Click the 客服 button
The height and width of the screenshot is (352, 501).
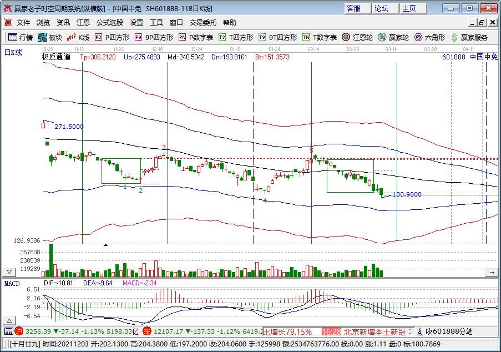click(x=357, y=9)
